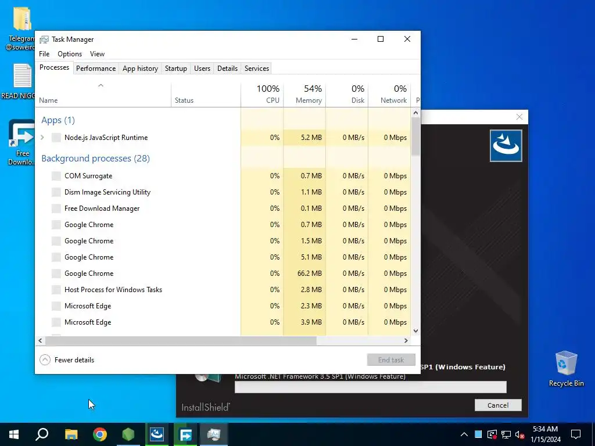Cancel the InstallShield installation
Viewport: 595px width, 446px height.
(x=498, y=405)
